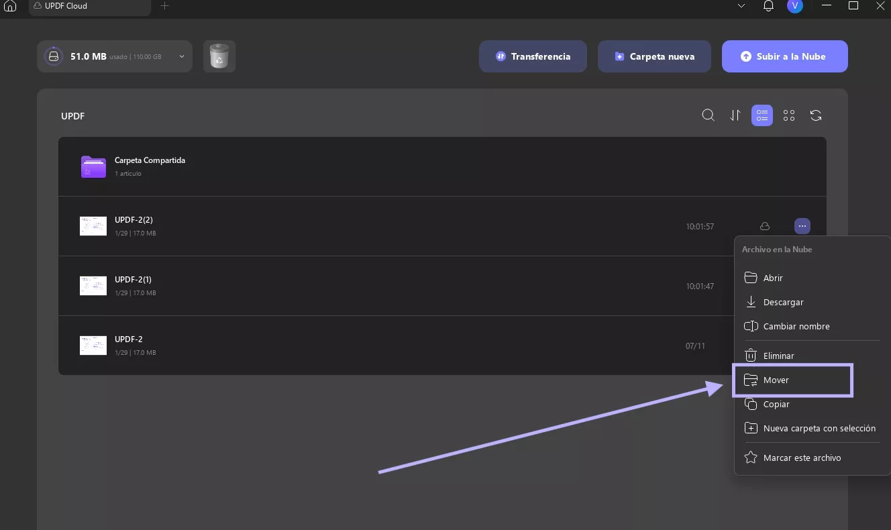Open the search magnifier icon
This screenshot has height=530, width=891.
[708, 115]
